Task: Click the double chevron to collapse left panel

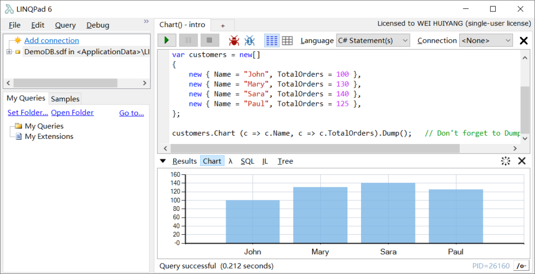Action: (x=146, y=21)
